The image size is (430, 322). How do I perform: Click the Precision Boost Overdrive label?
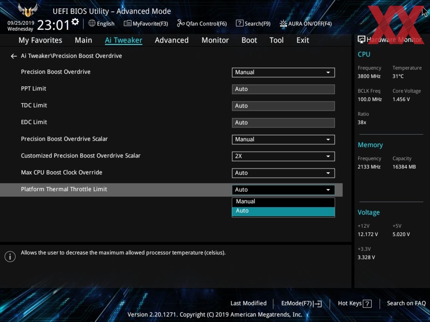click(56, 72)
